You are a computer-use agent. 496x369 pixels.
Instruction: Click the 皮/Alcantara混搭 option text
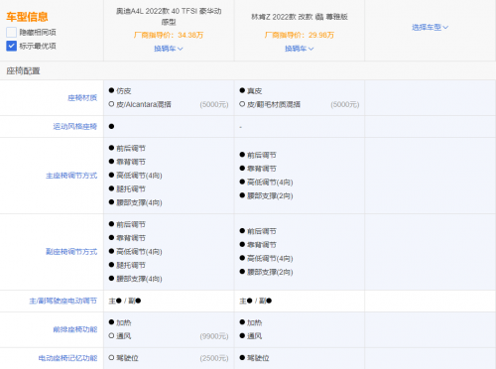pos(144,104)
